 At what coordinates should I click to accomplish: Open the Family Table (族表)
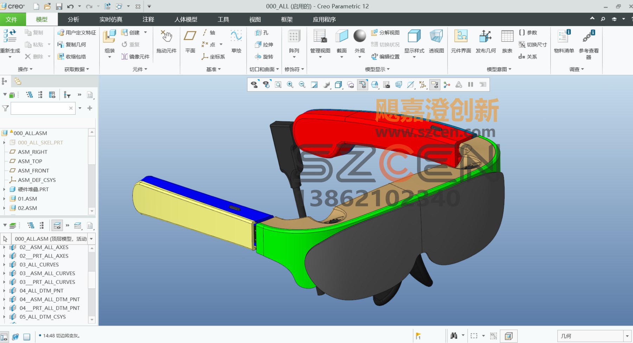click(x=507, y=42)
